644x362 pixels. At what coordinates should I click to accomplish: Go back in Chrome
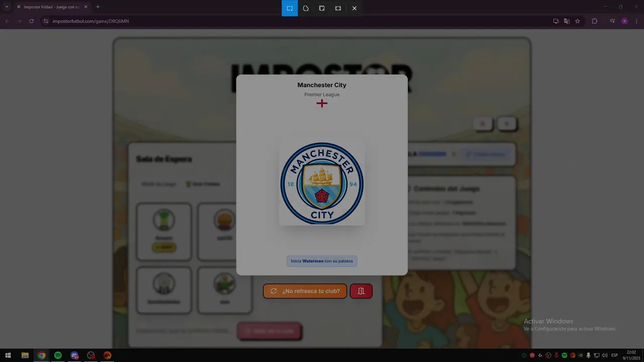(x=7, y=21)
